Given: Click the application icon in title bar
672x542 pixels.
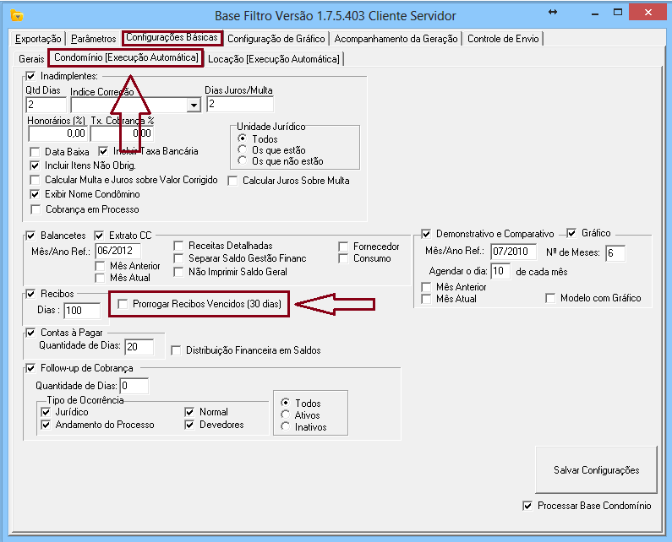Looking at the screenshot, I should (15, 15).
